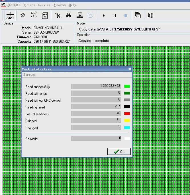This screenshot has height=195, width=190.
Task: Open the PC-3000 menu
Action: [x=13, y=5]
